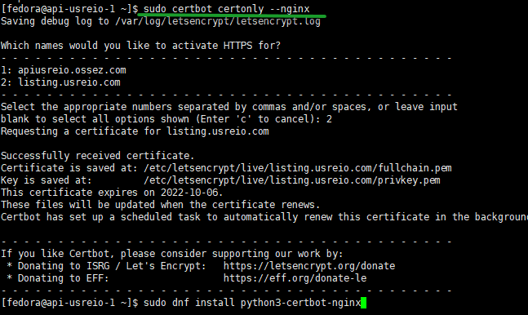Click the letsencrypt.log debug path
This screenshot has height=315, width=528.
[x=218, y=21]
